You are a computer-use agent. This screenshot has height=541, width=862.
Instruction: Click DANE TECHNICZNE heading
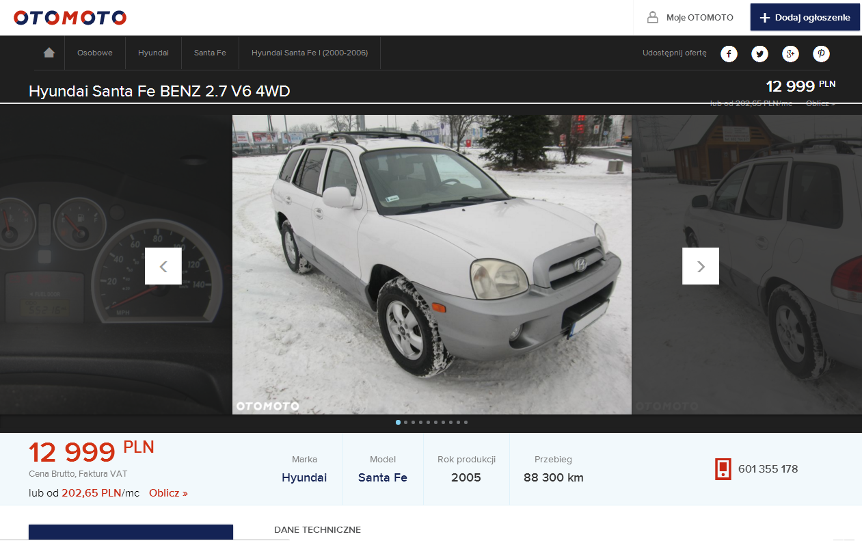click(x=317, y=530)
